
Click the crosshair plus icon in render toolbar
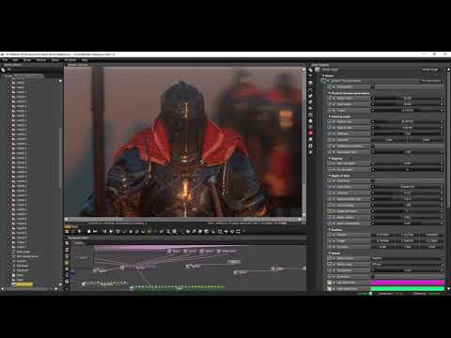coord(226,231)
